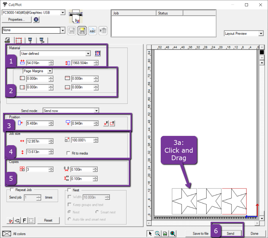The image size is (268, 238).
Task: Switch to the cutter Options tab icon
Action: [x=30, y=40]
